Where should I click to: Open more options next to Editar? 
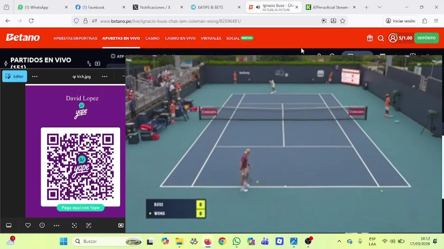35,76
